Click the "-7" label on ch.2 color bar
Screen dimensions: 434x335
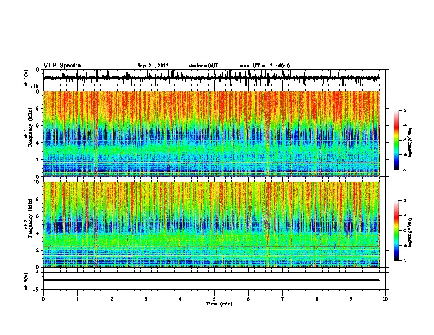tap(404, 260)
